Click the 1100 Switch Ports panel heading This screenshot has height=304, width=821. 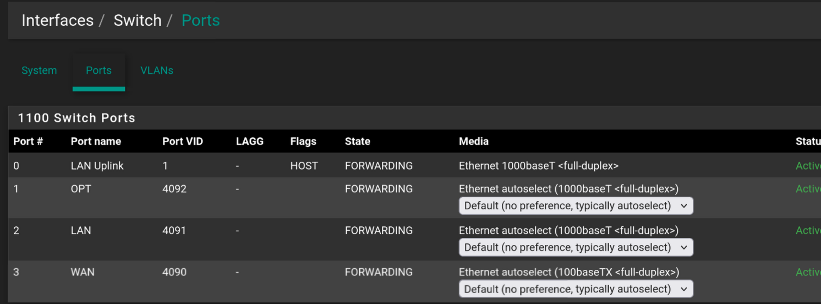[76, 118]
